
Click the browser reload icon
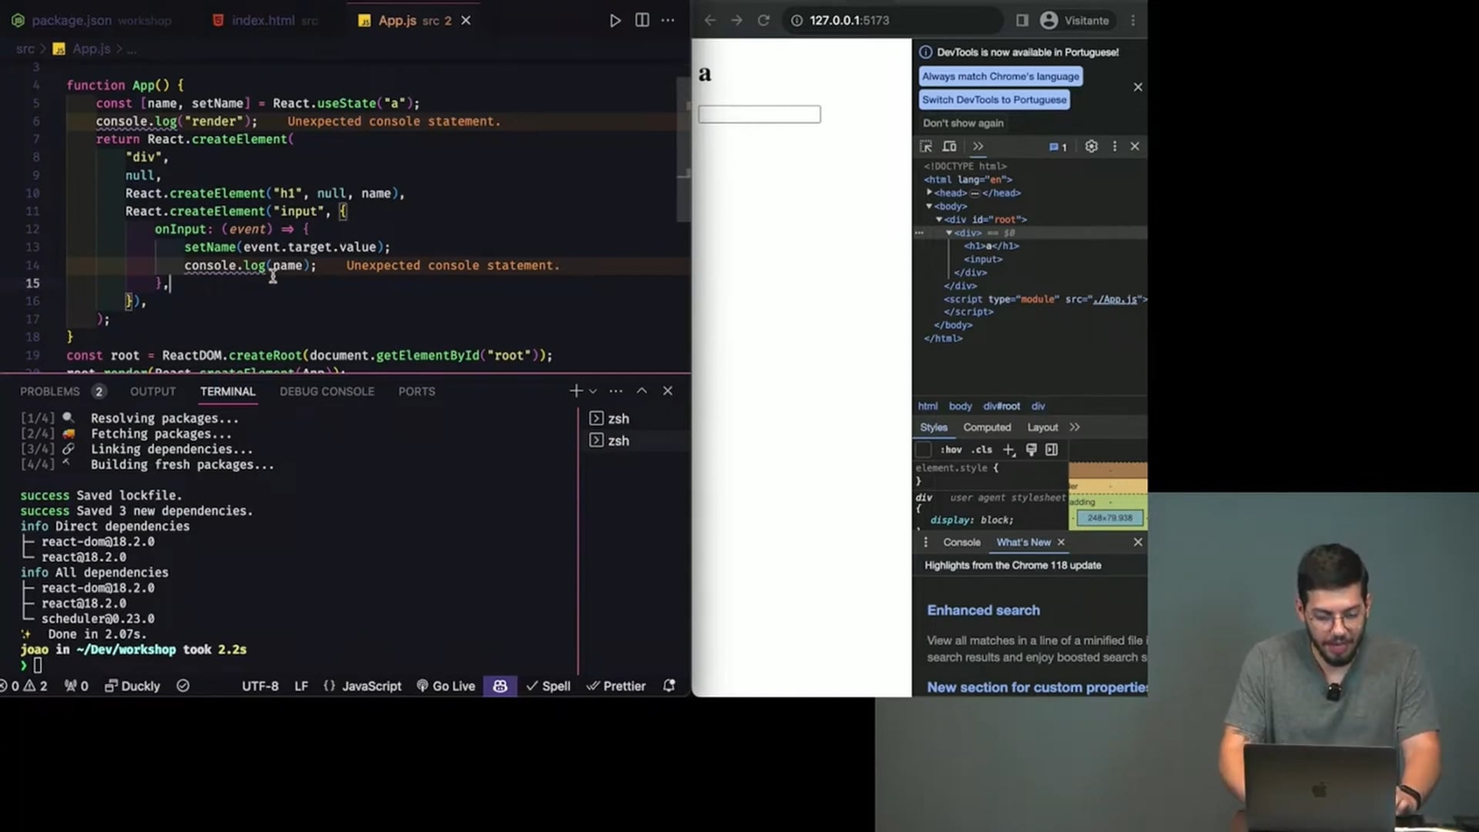click(763, 21)
